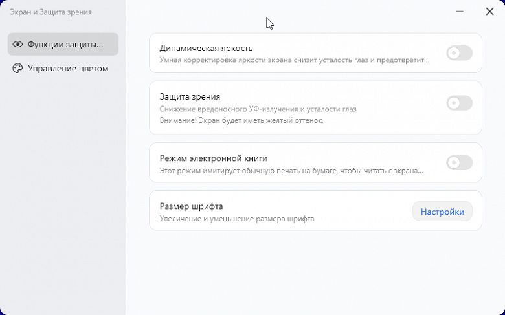Close the settings window with X
The width and height of the screenshot is (505, 315).
[x=489, y=12]
